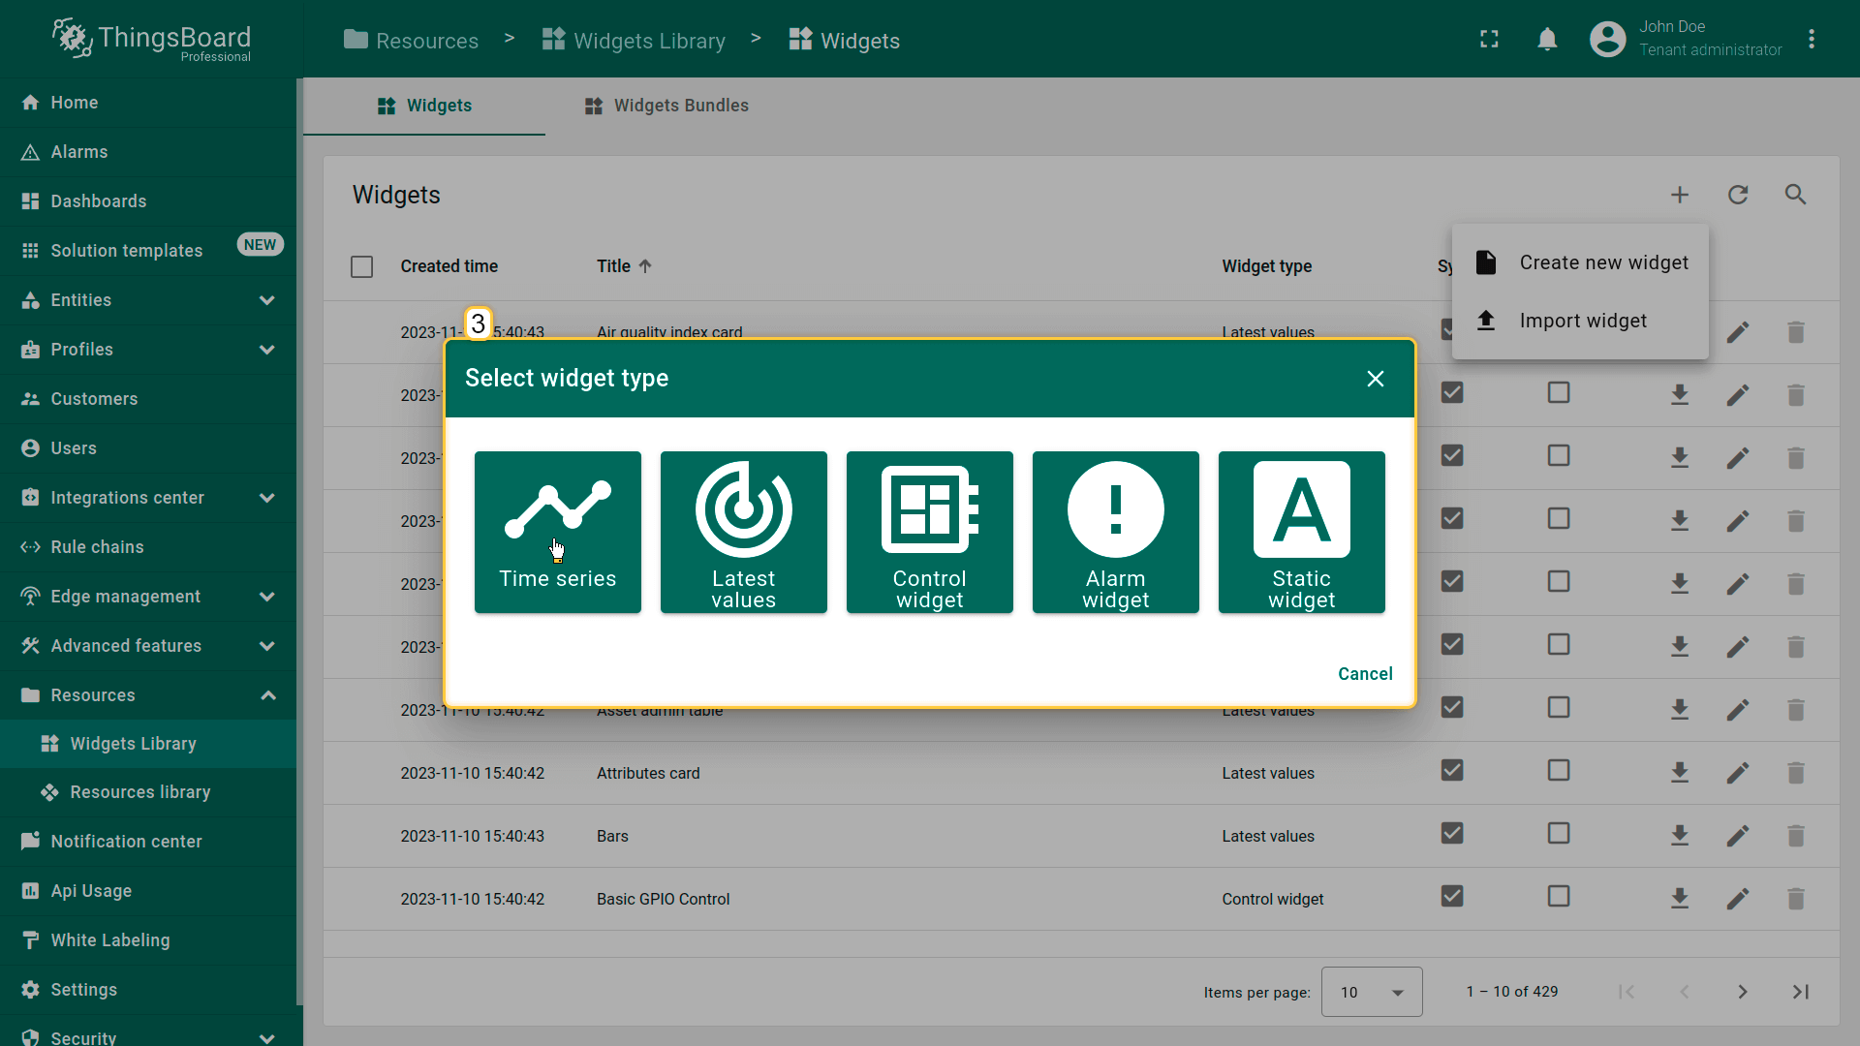Toggle Basic GPIO Control system checkbox

click(x=1451, y=897)
